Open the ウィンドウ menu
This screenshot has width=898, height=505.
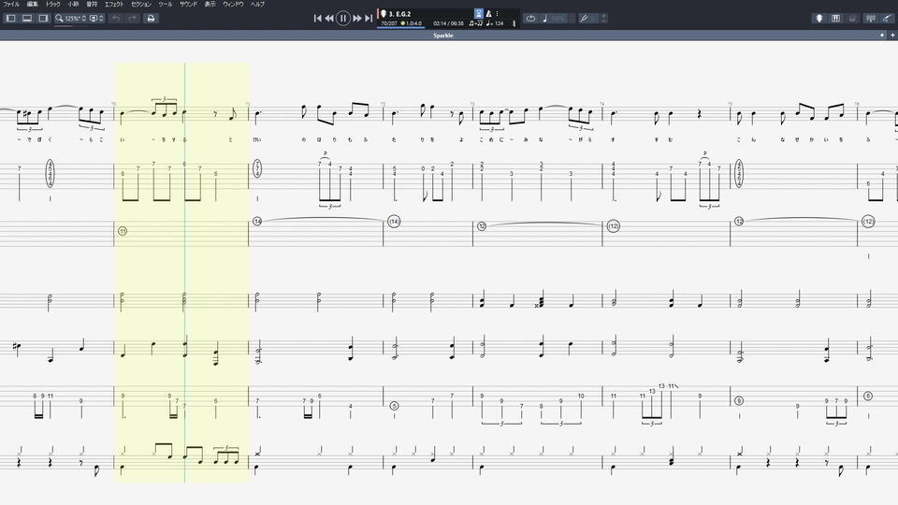233,4
